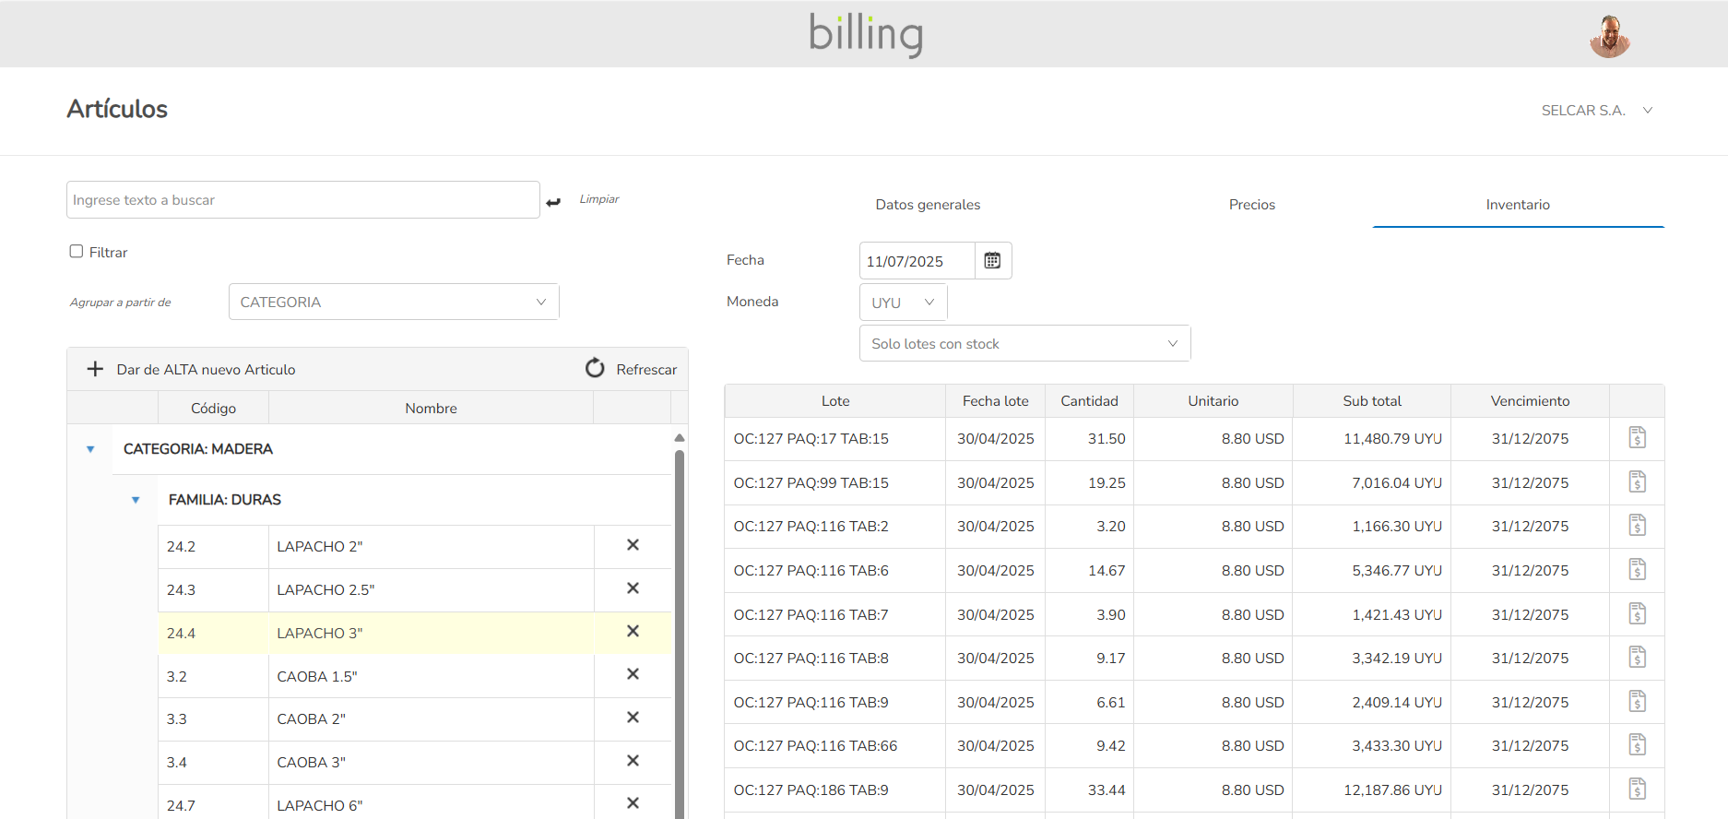This screenshot has width=1728, height=819.
Task: Open the UYU currency dropdown
Action: [x=903, y=303]
